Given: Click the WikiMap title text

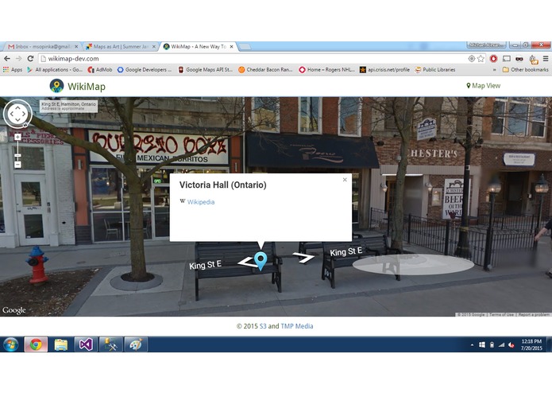Looking at the screenshot, I should [x=87, y=87].
